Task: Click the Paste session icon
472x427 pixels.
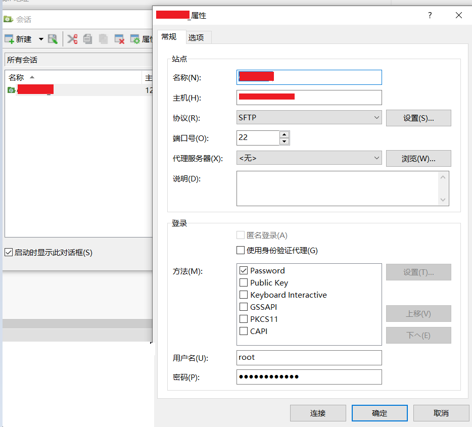Action: tap(103, 39)
